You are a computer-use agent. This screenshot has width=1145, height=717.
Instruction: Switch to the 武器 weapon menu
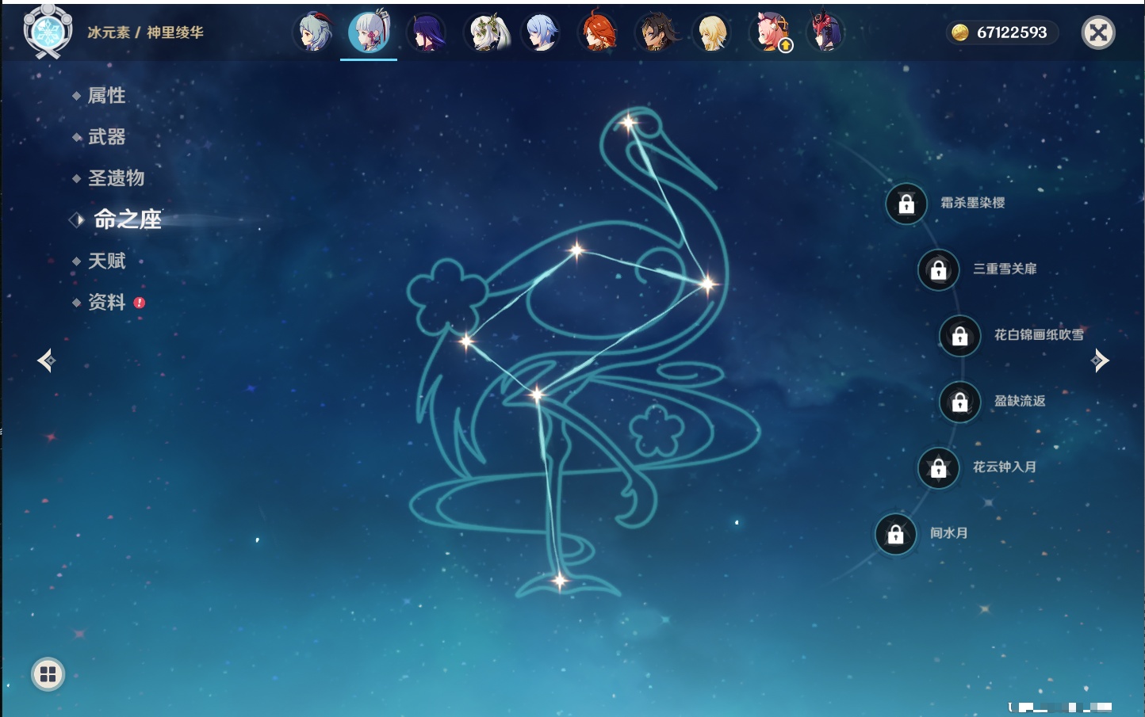click(106, 137)
